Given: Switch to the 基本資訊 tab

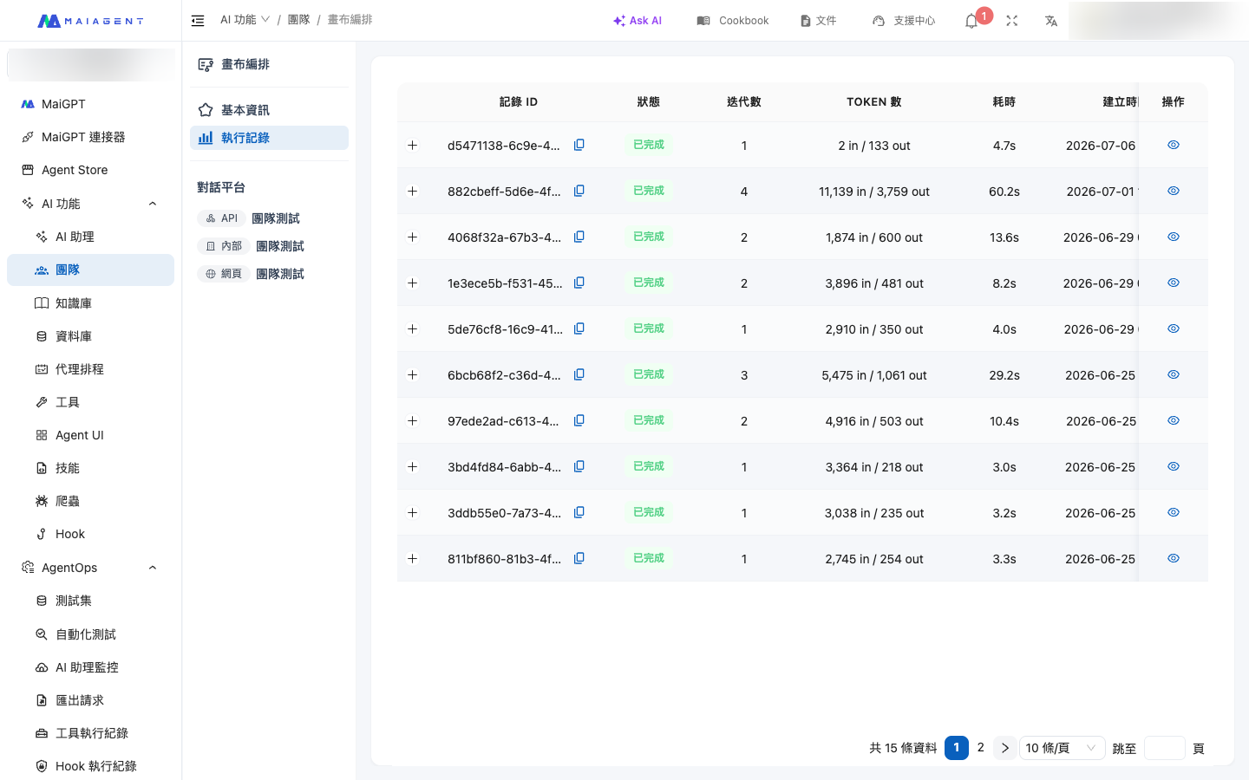Looking at the screenshot, I should [269, 110].
